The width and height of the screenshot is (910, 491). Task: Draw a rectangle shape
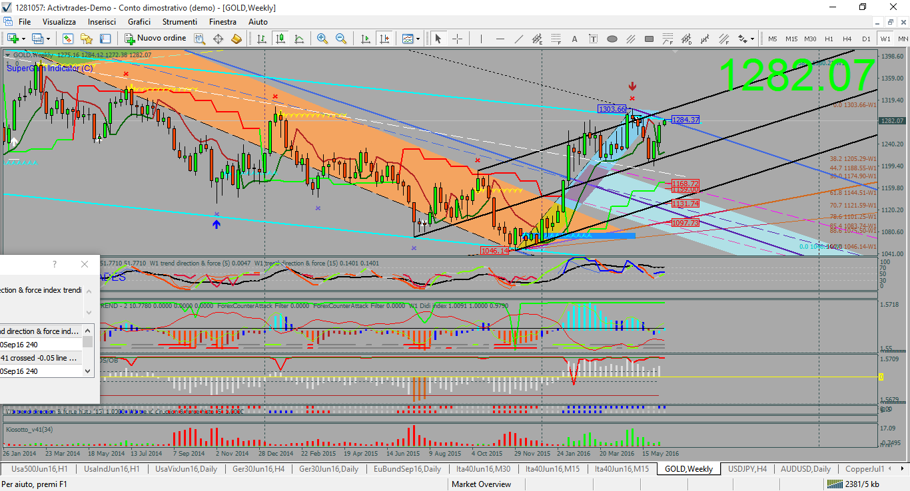point(649,39)
